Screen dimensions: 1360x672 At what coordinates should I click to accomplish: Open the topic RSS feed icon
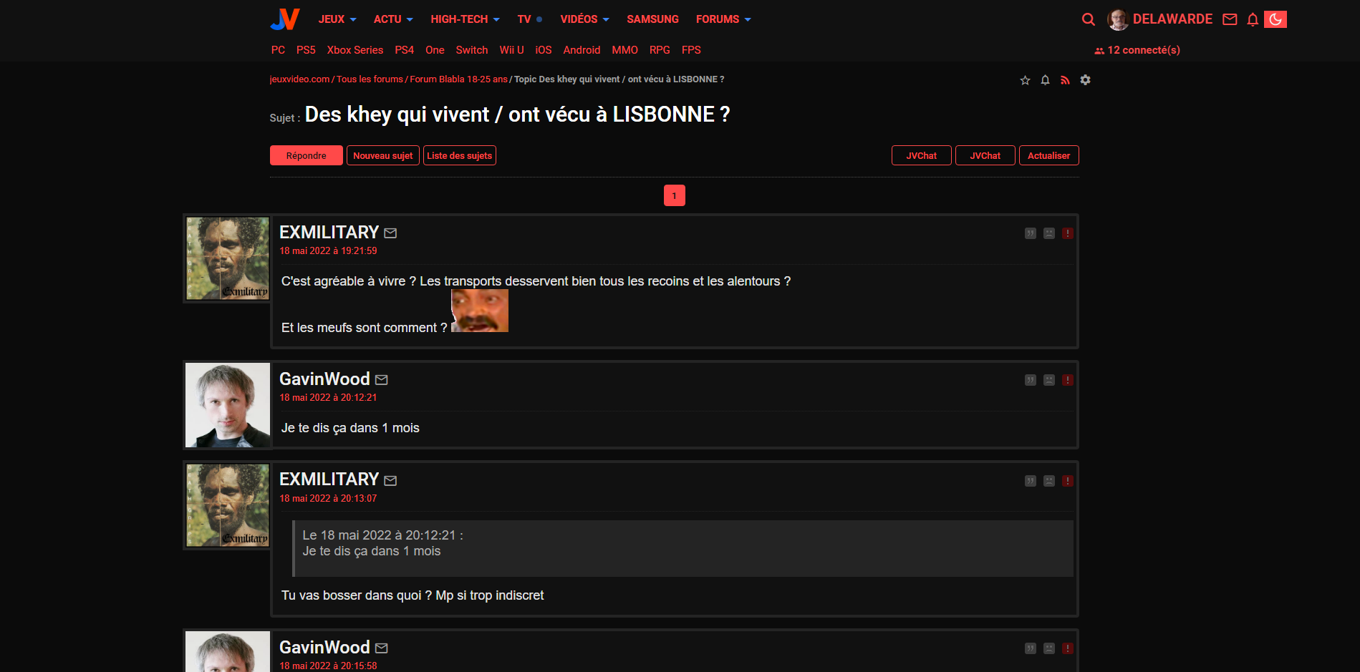1065,80
